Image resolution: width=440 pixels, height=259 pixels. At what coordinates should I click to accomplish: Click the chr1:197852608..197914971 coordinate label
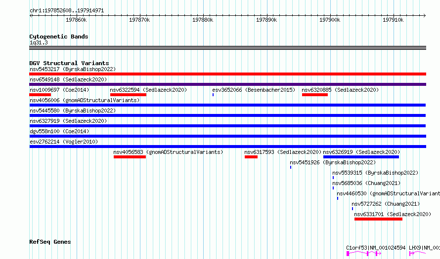[67, 11]
